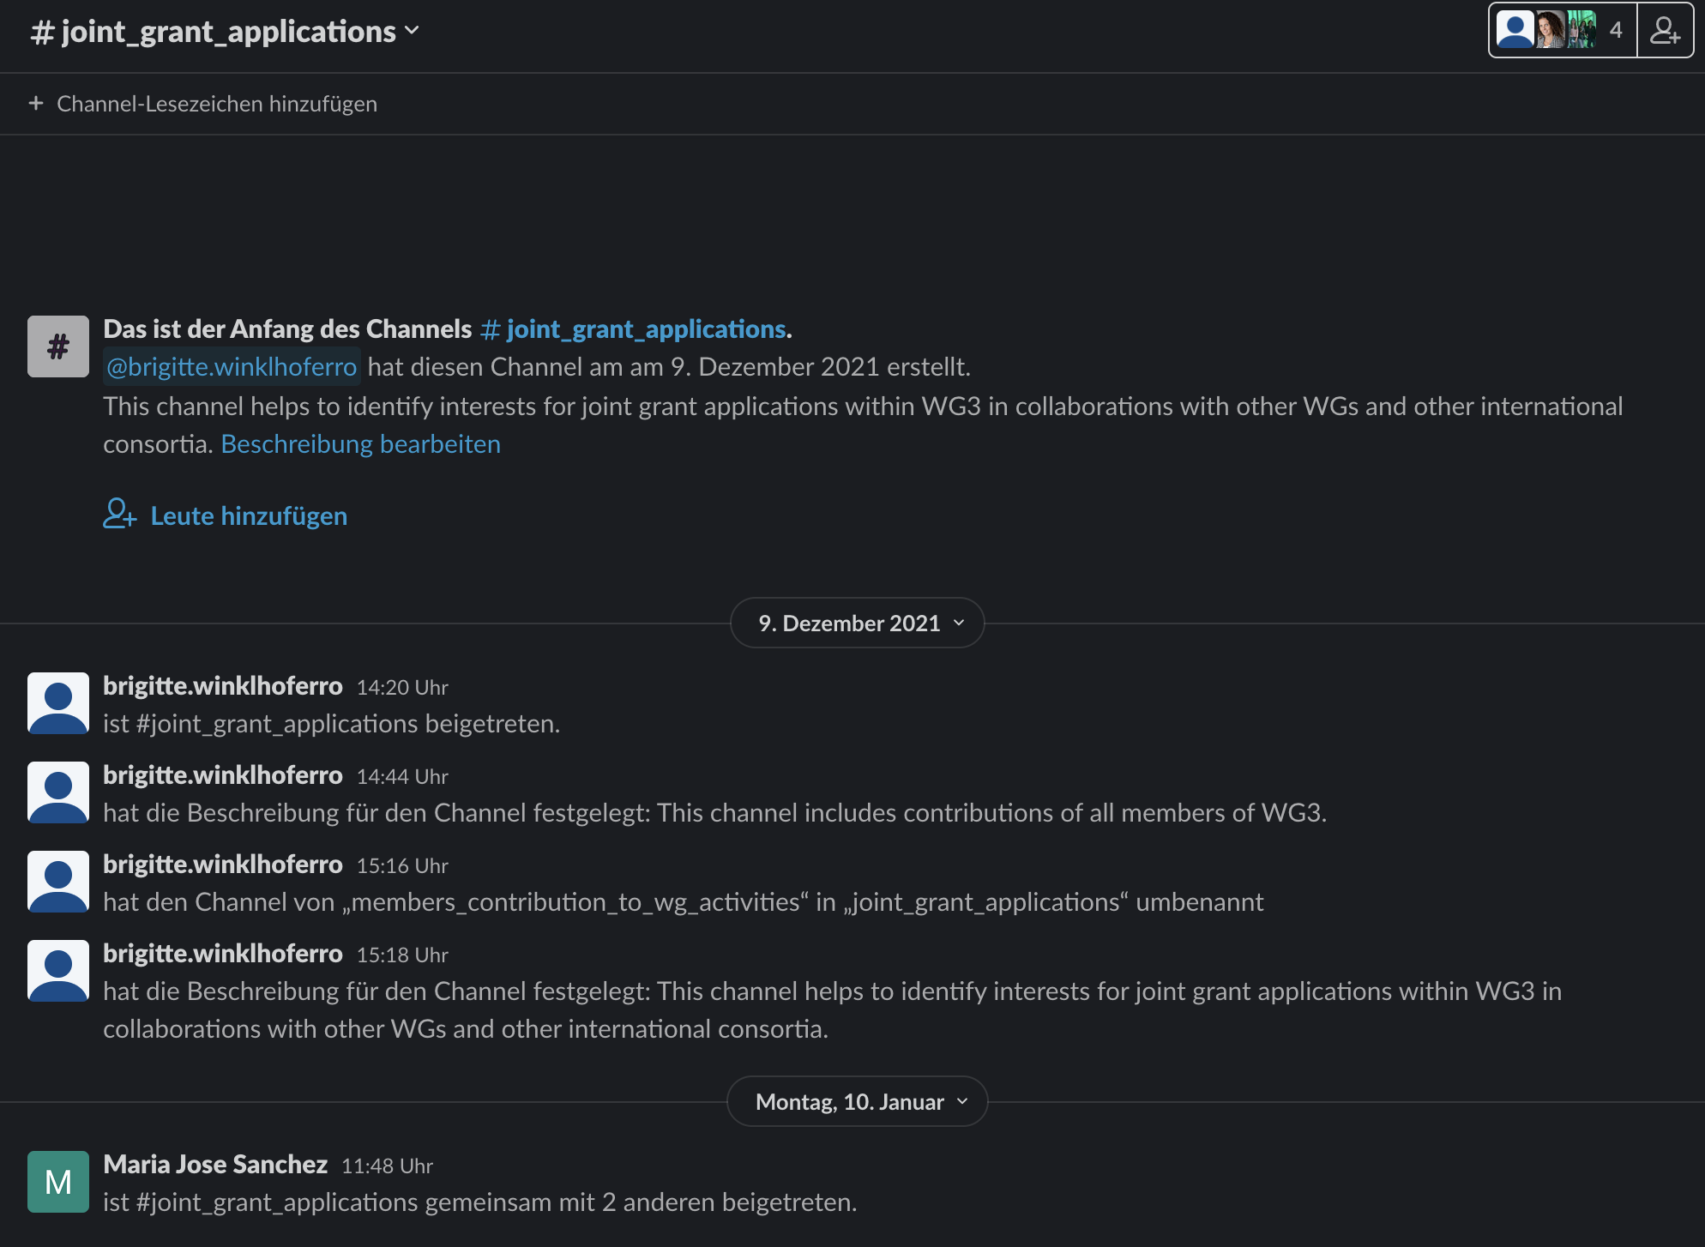This screenshot has width=1705, height=1247.
Task: Click brigitte.winklhoferro name at 15:16 message
Action: (x=223, y=864)
